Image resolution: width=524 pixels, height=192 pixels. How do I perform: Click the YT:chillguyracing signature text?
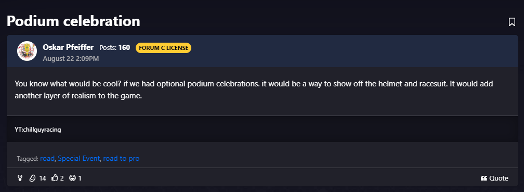coord(38,130)
